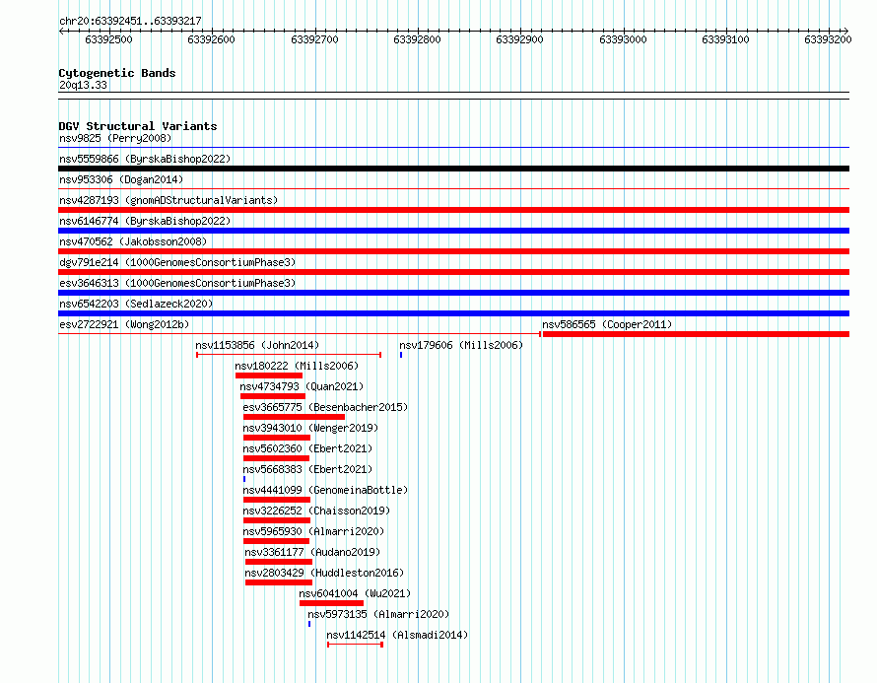The width and height of the screenshot is (877, 683).
Task: Click the blue nsv6542203 Sedlazeck2020 bar
Action: [x=453, y=313]
